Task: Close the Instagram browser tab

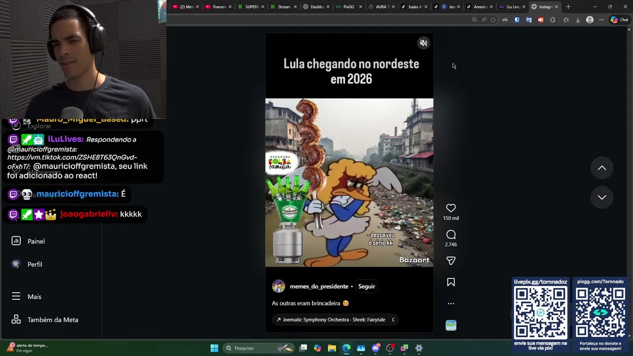Action: 556,7
